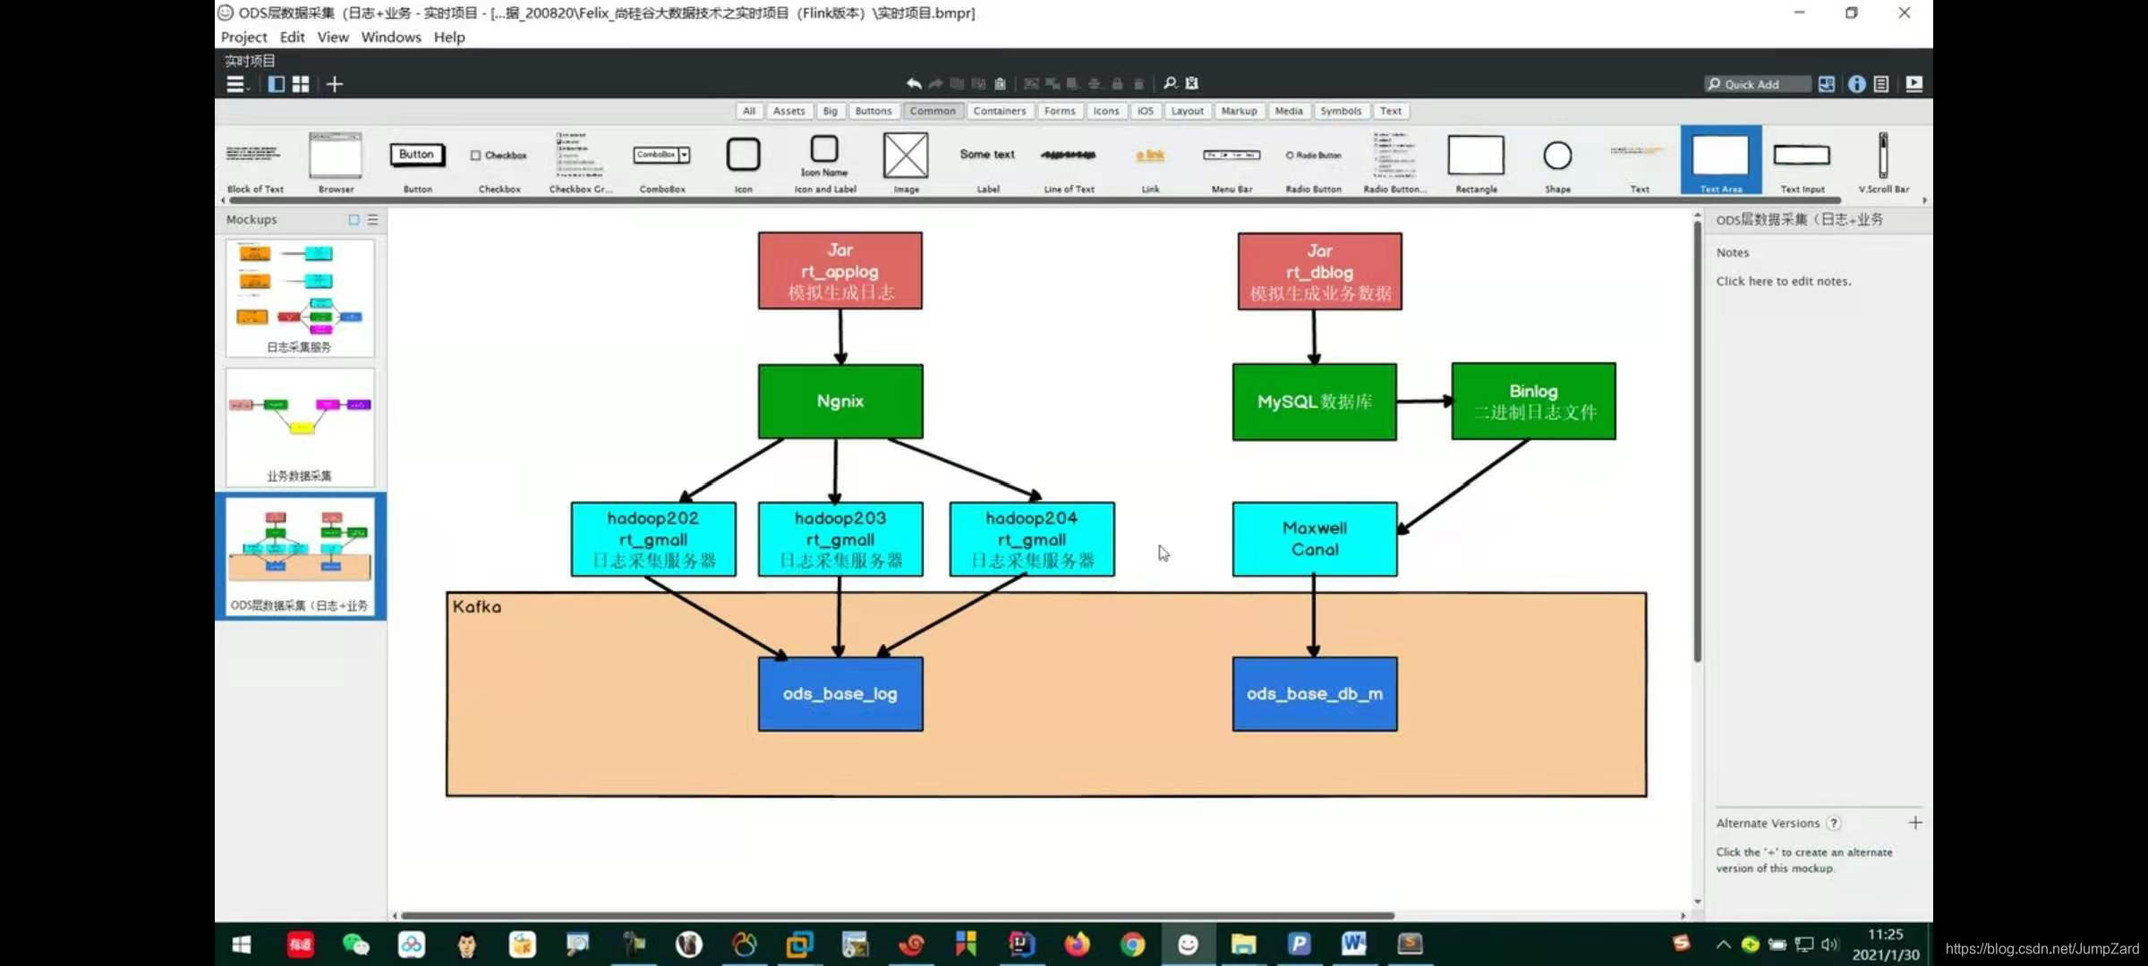The height and width of the screenshot is (966, 2148).
Task: Pick the Browser window control
Action: (336, 162)
